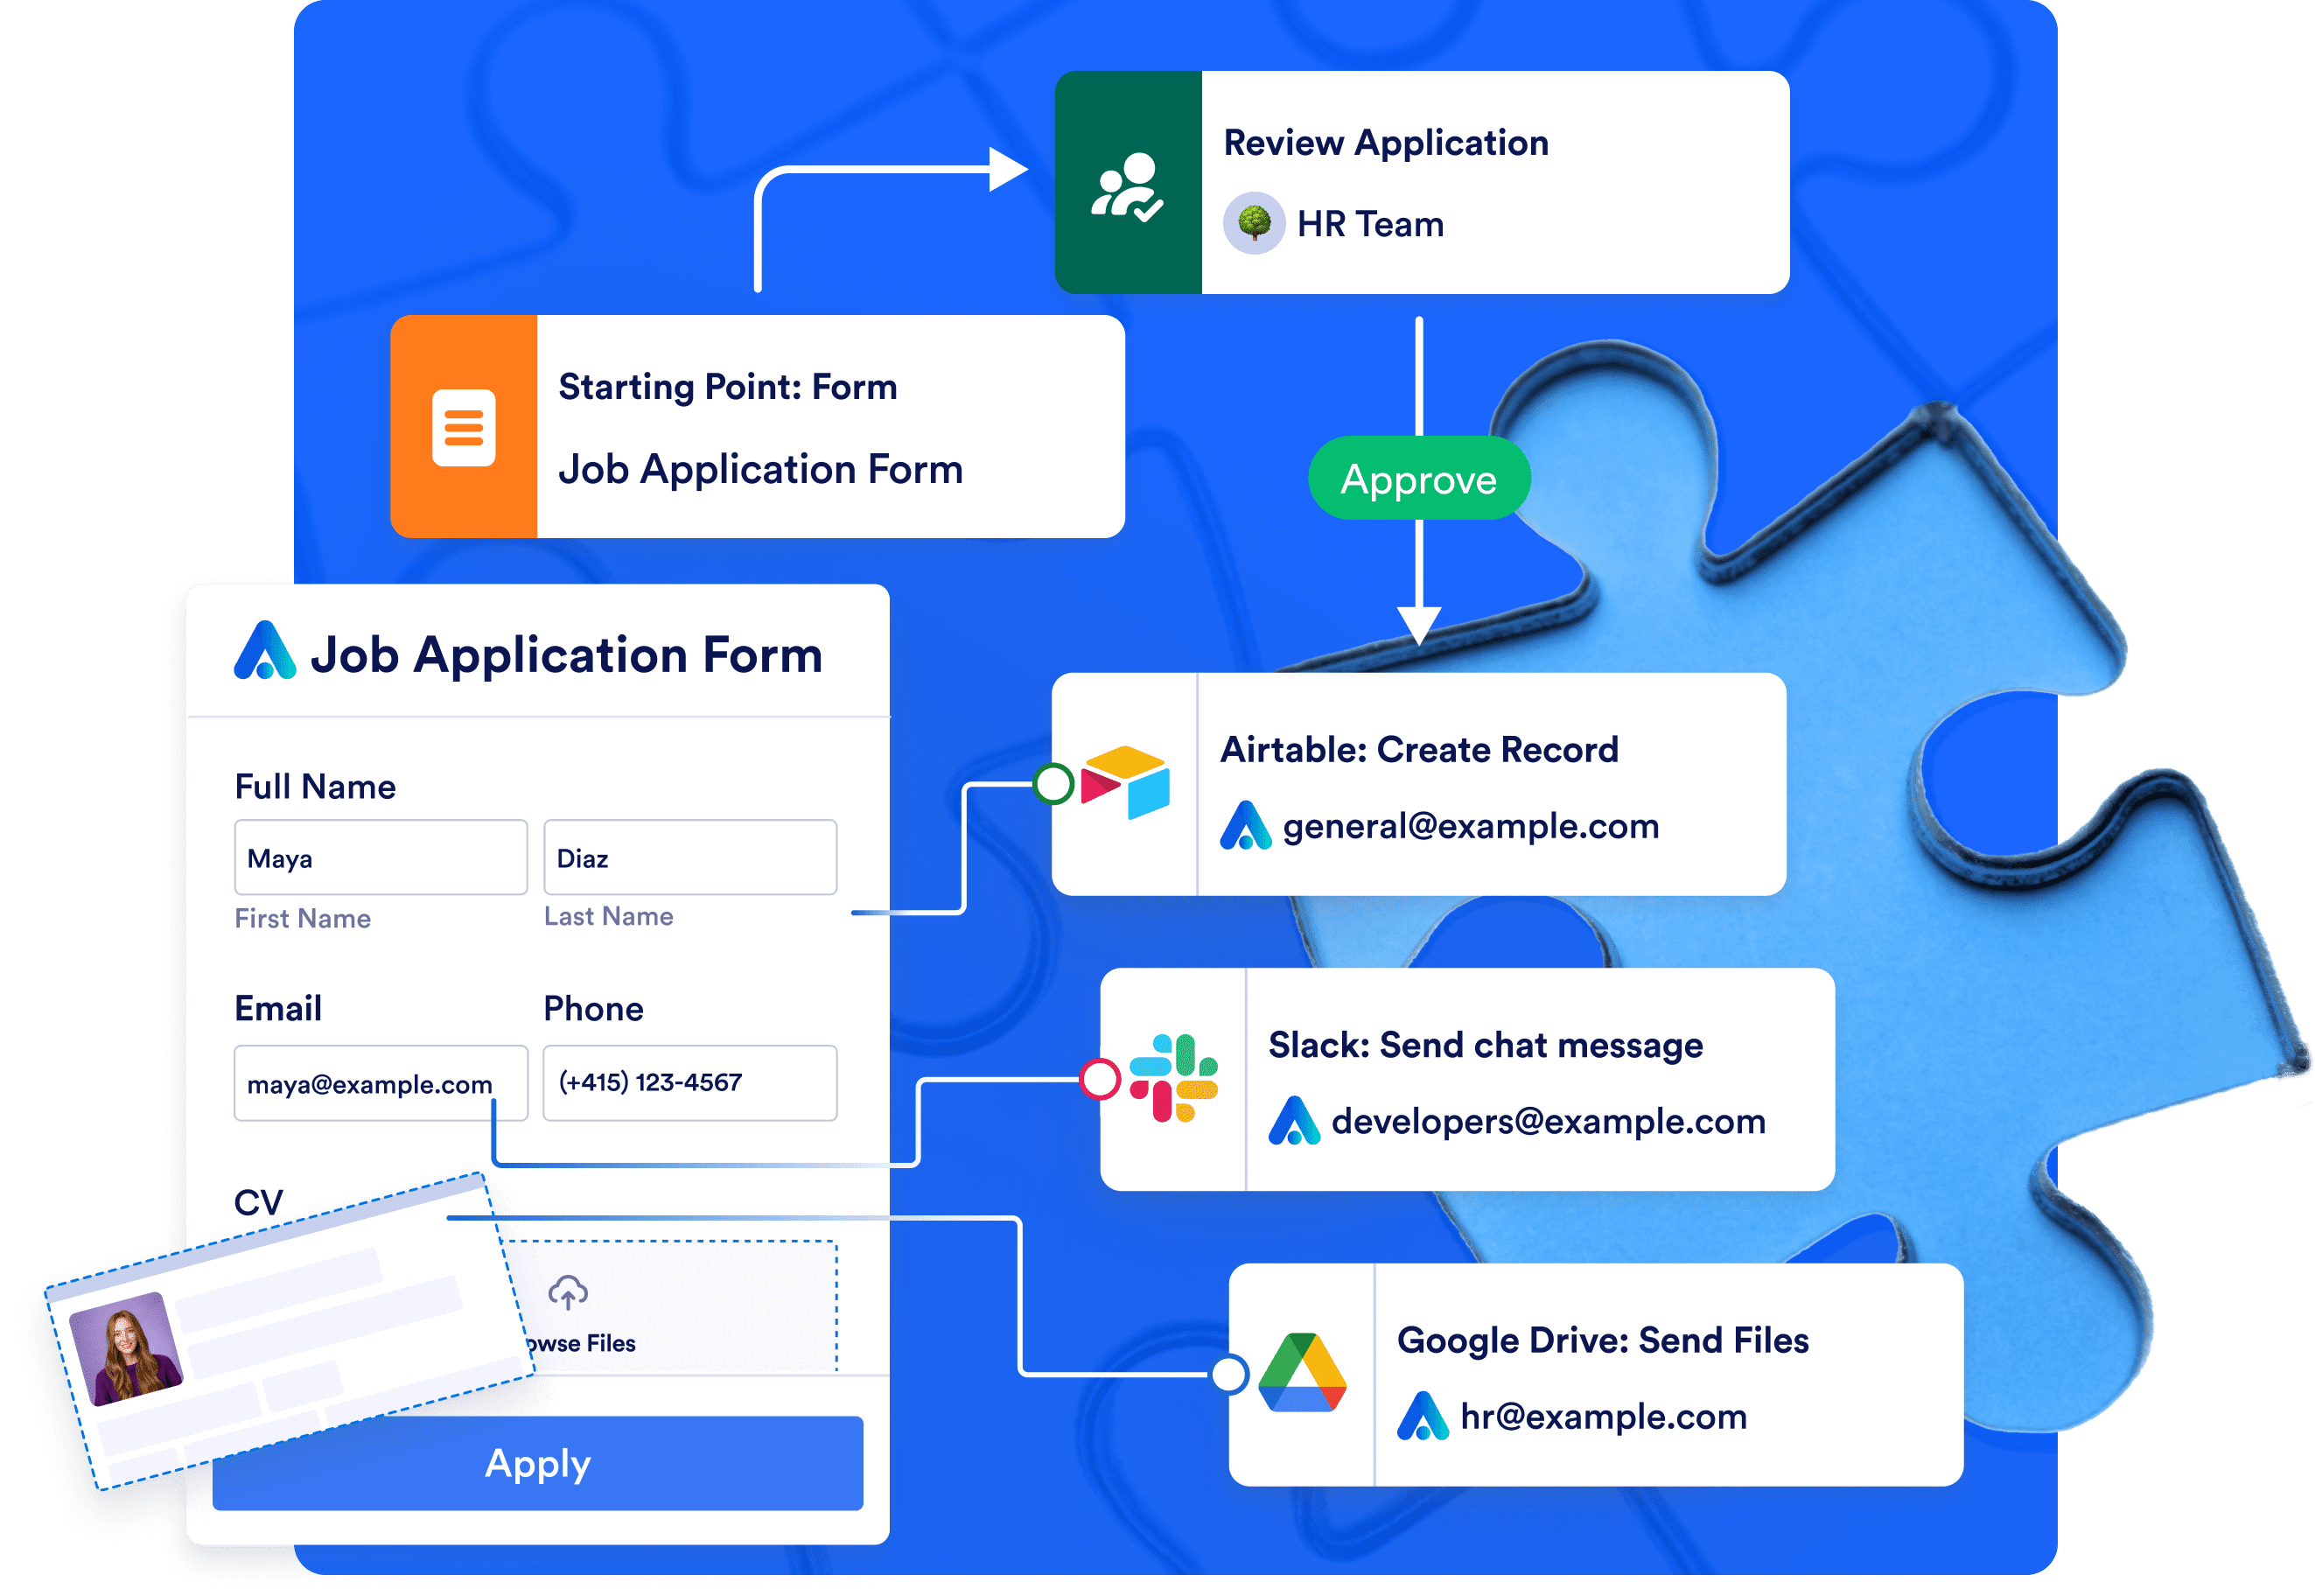The image size is (2315, 1596).
Task: Open the Slack: Send chat message title
Action: [x=1486, y=1045]
